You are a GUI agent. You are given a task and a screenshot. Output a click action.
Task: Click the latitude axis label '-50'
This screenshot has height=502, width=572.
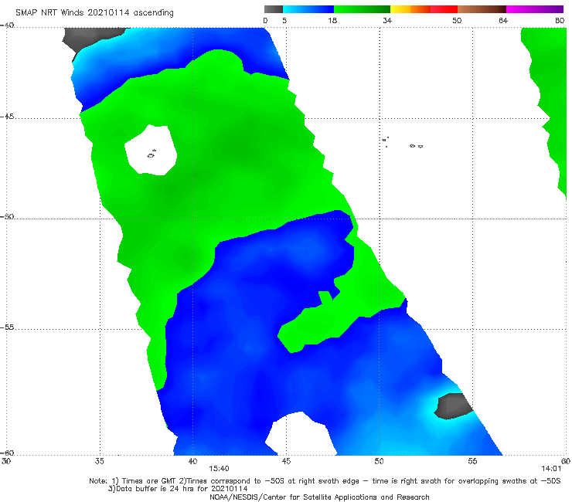(7, 216)
